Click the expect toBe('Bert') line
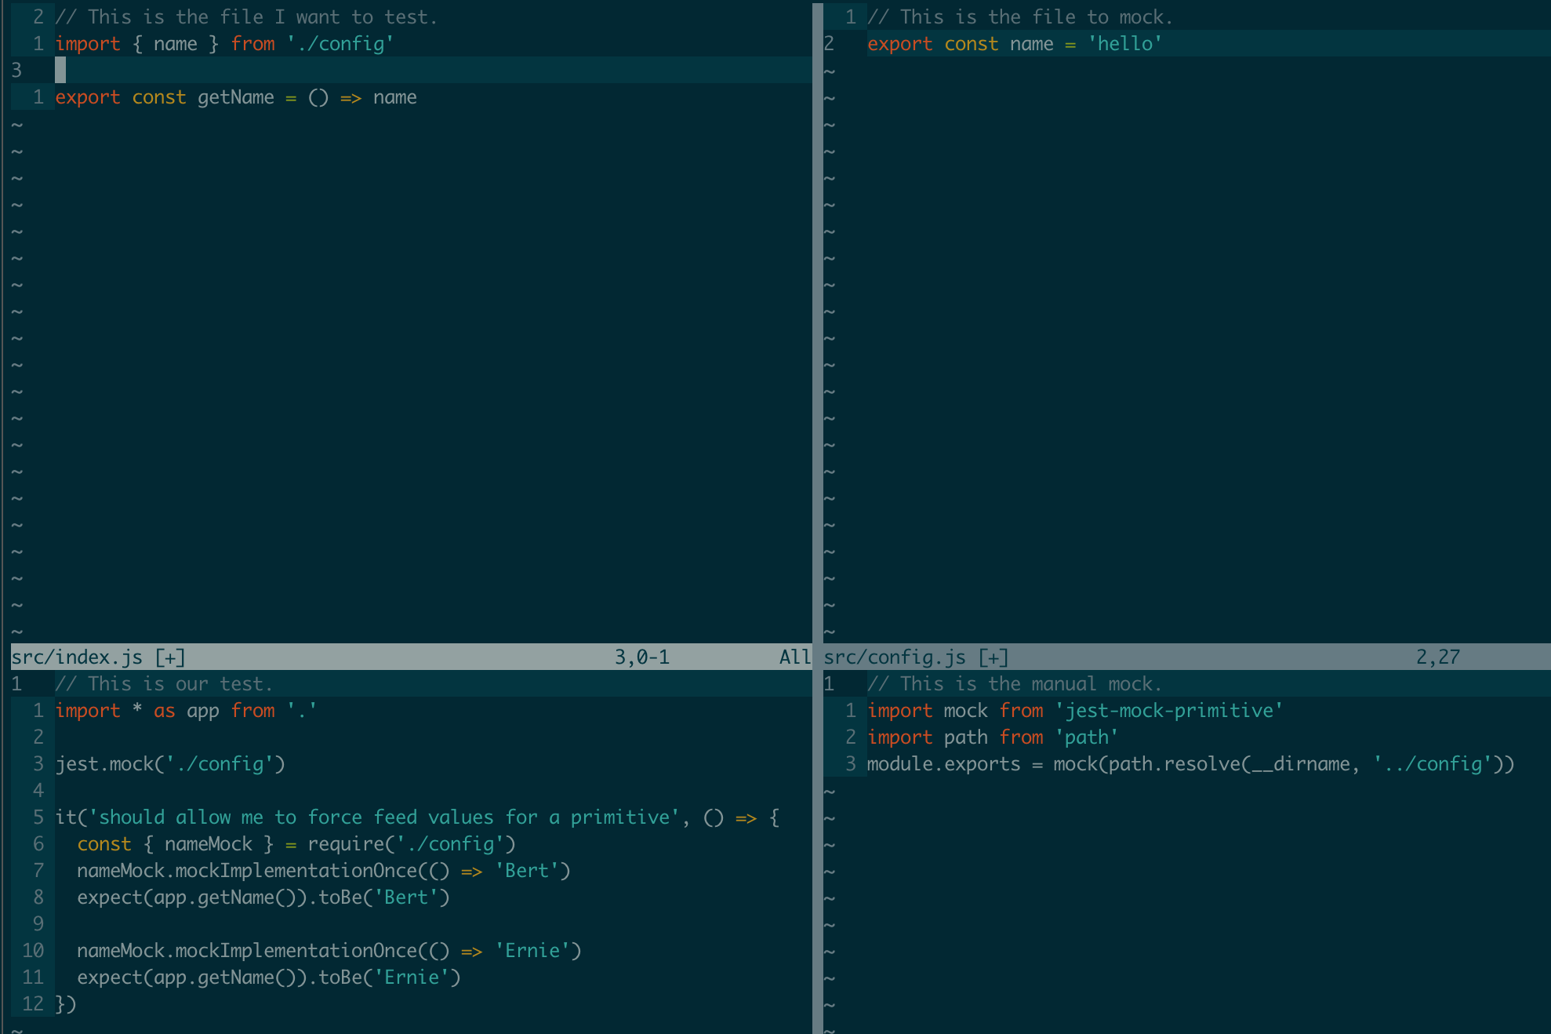 [x=263, y=897]
